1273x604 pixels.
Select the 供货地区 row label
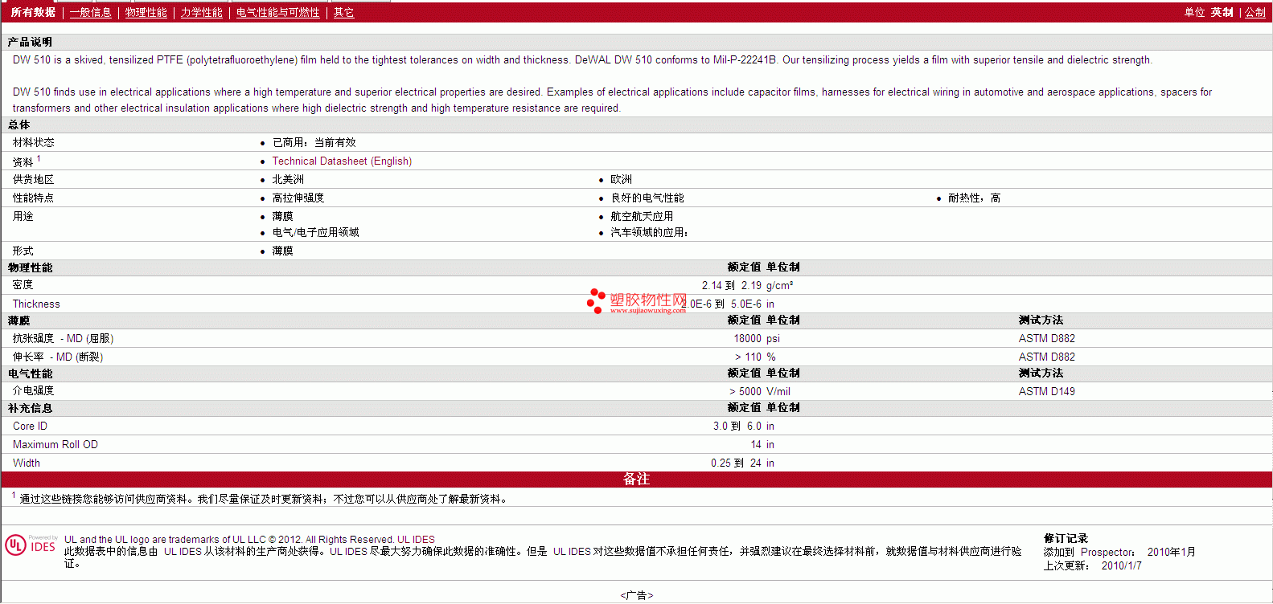[33, 179]
